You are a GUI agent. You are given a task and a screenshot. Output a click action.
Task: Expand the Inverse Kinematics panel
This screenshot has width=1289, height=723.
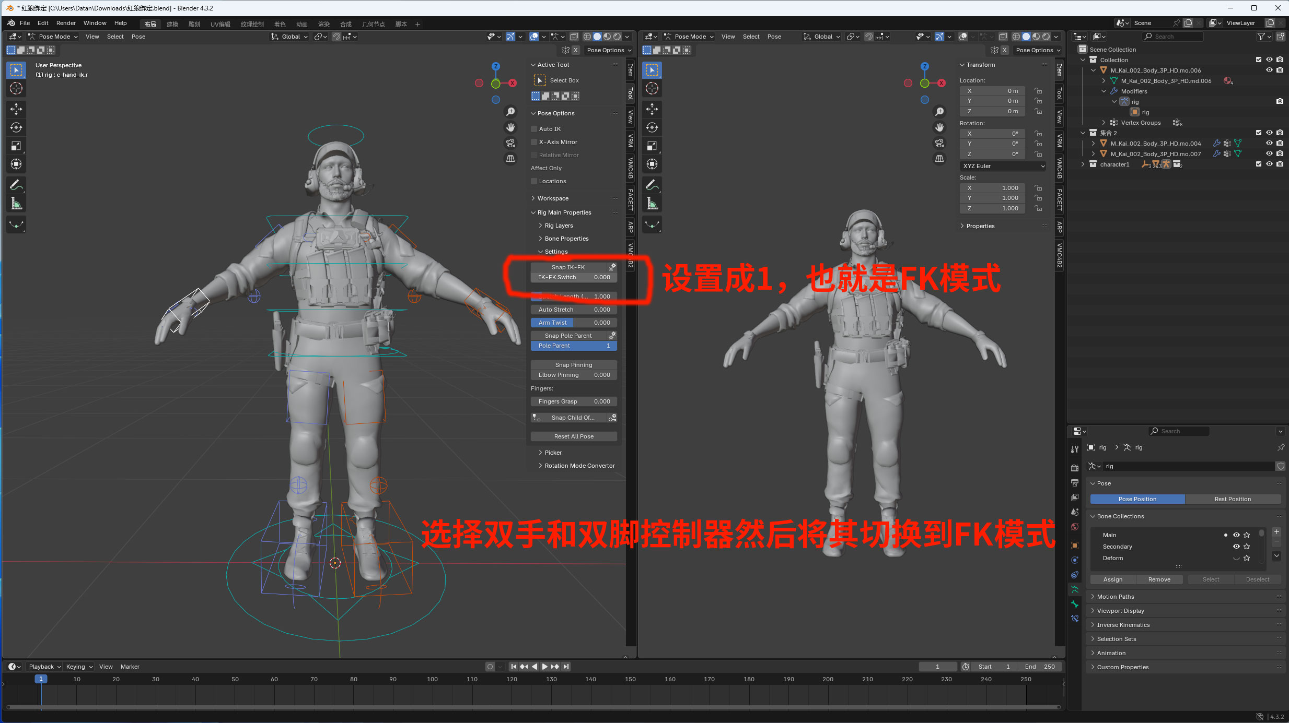1123,624
